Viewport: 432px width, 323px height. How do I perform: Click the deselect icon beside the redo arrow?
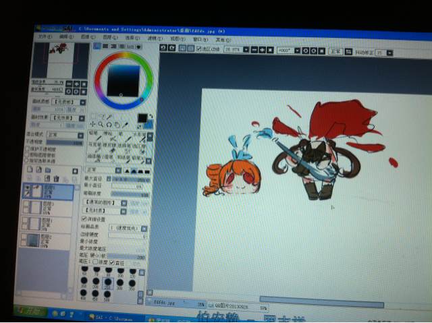(182, 48)
